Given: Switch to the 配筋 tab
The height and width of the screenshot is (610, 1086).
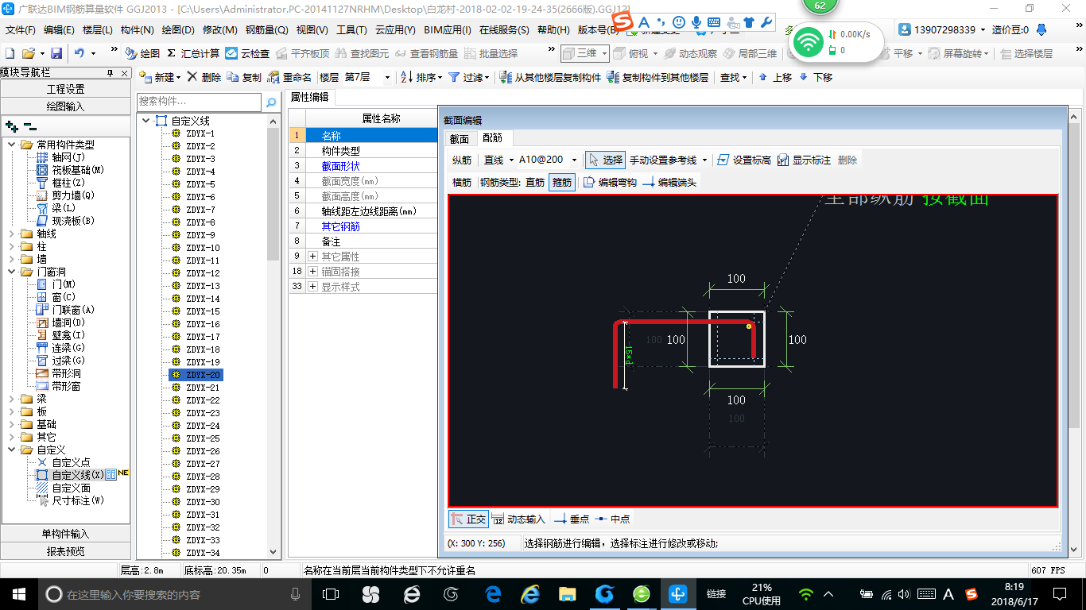Looking at the screenshot, I should pyautogui.click(x=493, y=138).
